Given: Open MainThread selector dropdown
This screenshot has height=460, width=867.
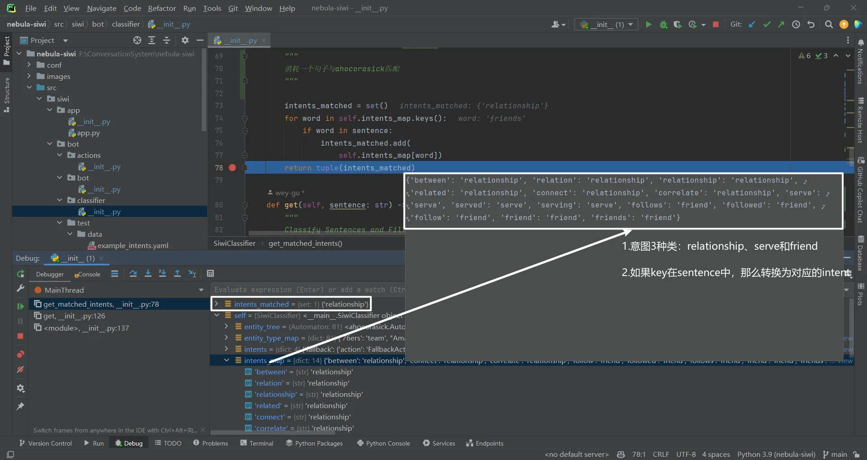Looking at the screenshot, I should (201, 290).
